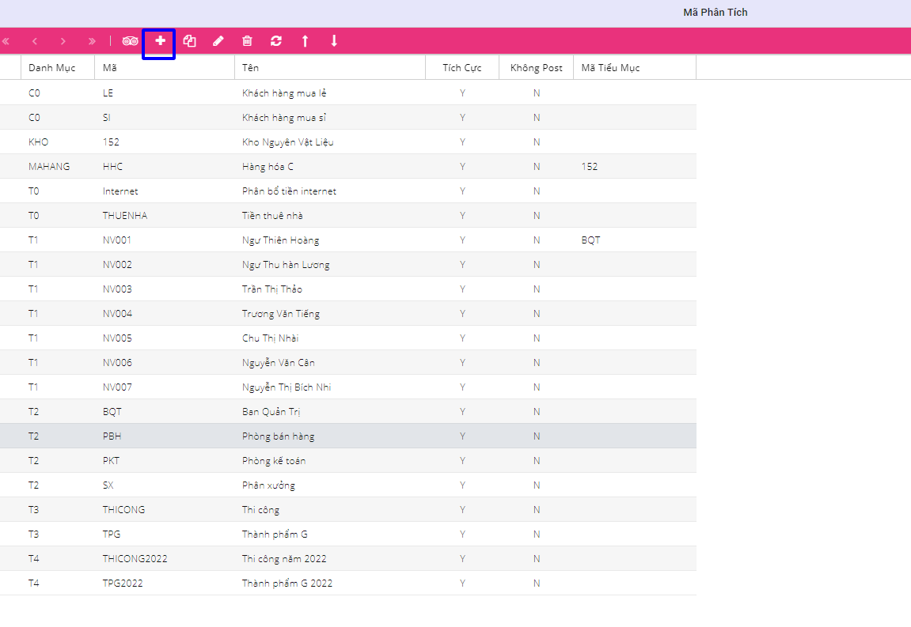Click the pencil edit icon
Viewport: 911px width, 627px height.
pyautogui.click(x=218, y=41)
